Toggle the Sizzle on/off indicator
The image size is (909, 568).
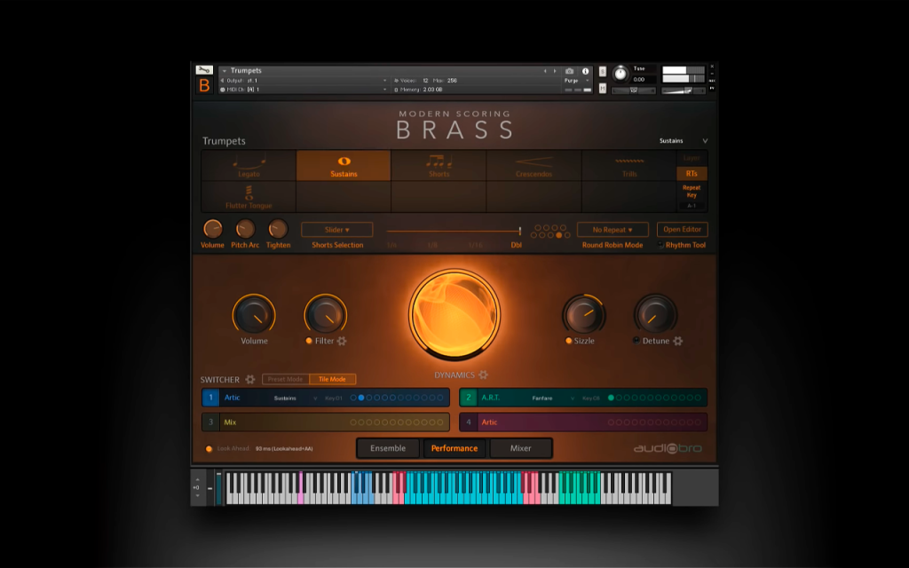pos(569,341)
